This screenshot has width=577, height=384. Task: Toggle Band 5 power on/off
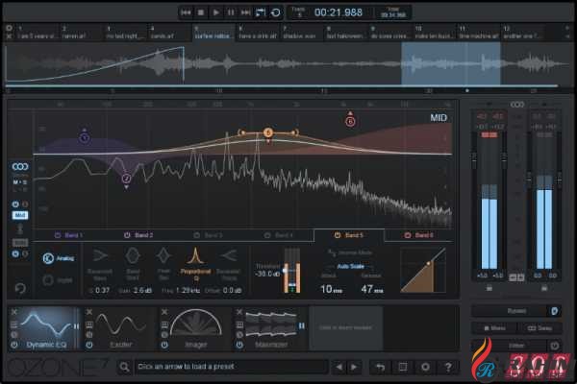coord(337,234)
